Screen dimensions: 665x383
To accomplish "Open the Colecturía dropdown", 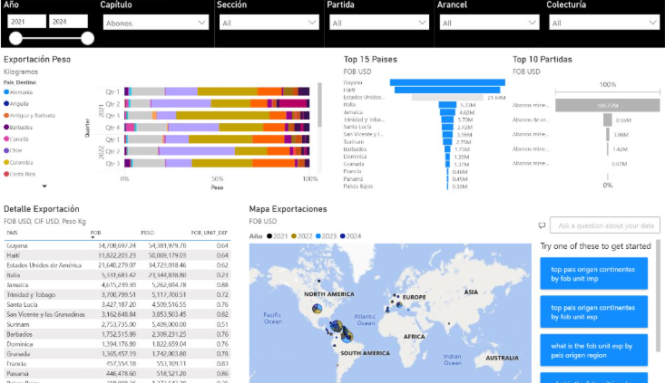I will pos(604,23).
